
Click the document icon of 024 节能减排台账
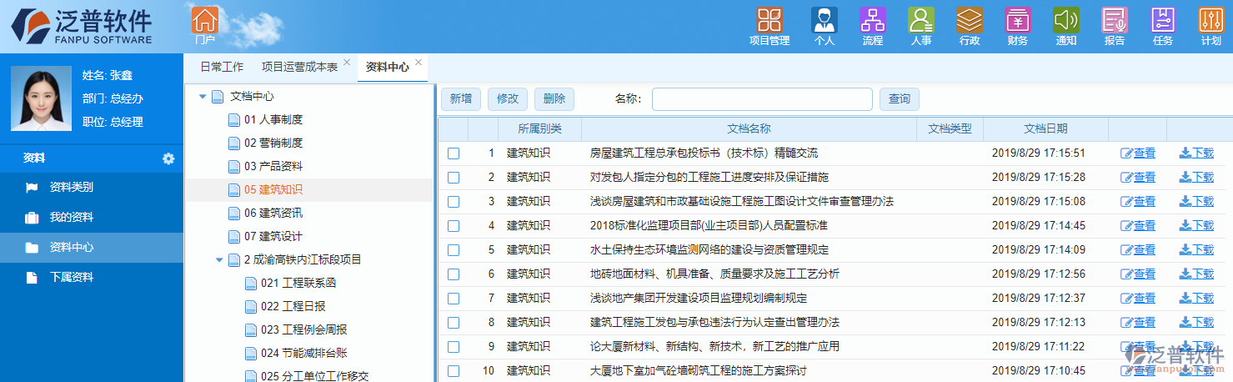click(x=251, y=354)
